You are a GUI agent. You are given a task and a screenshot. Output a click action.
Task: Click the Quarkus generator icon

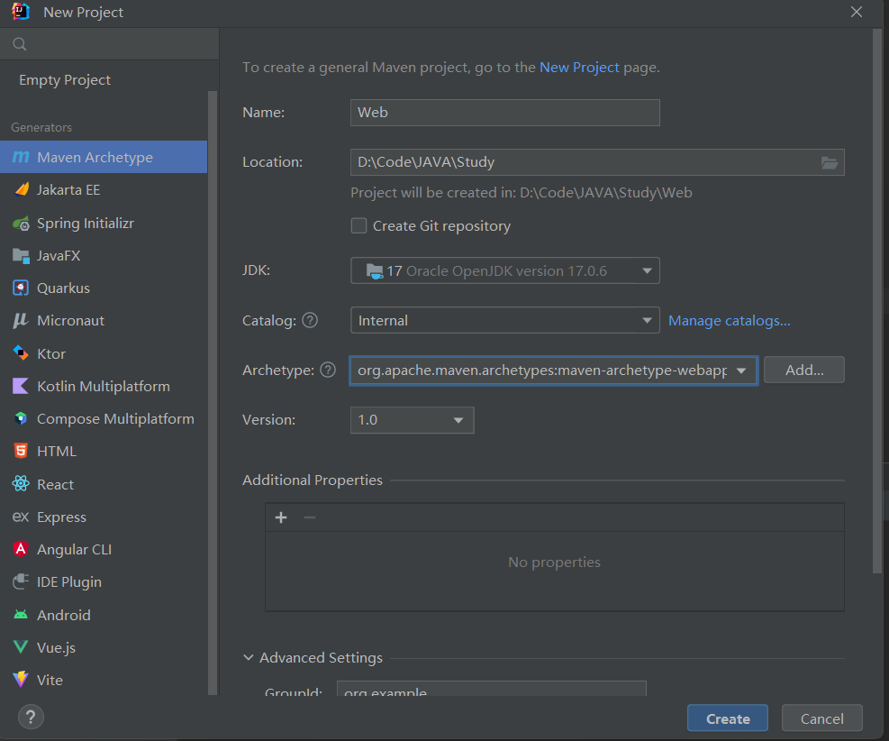tap(21, 288)
